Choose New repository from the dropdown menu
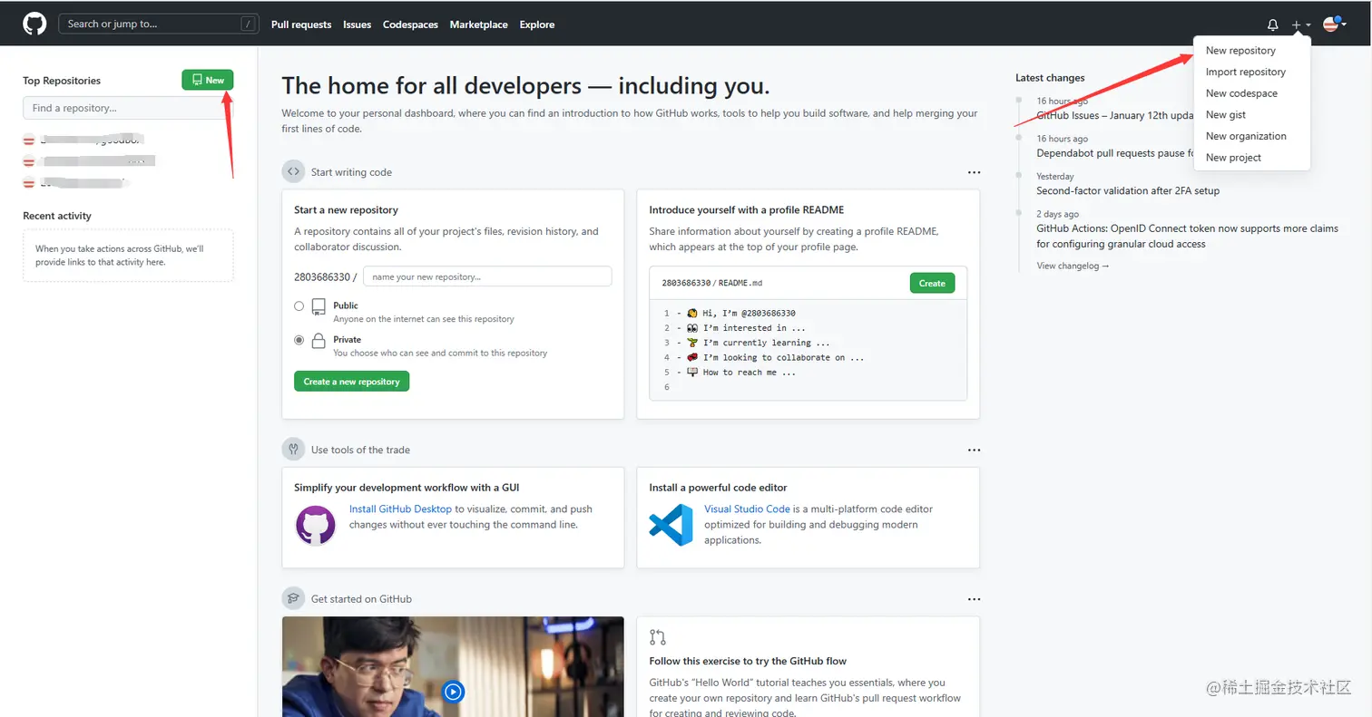Screen dimensions: 1372x717 (x=1240, y=51)
